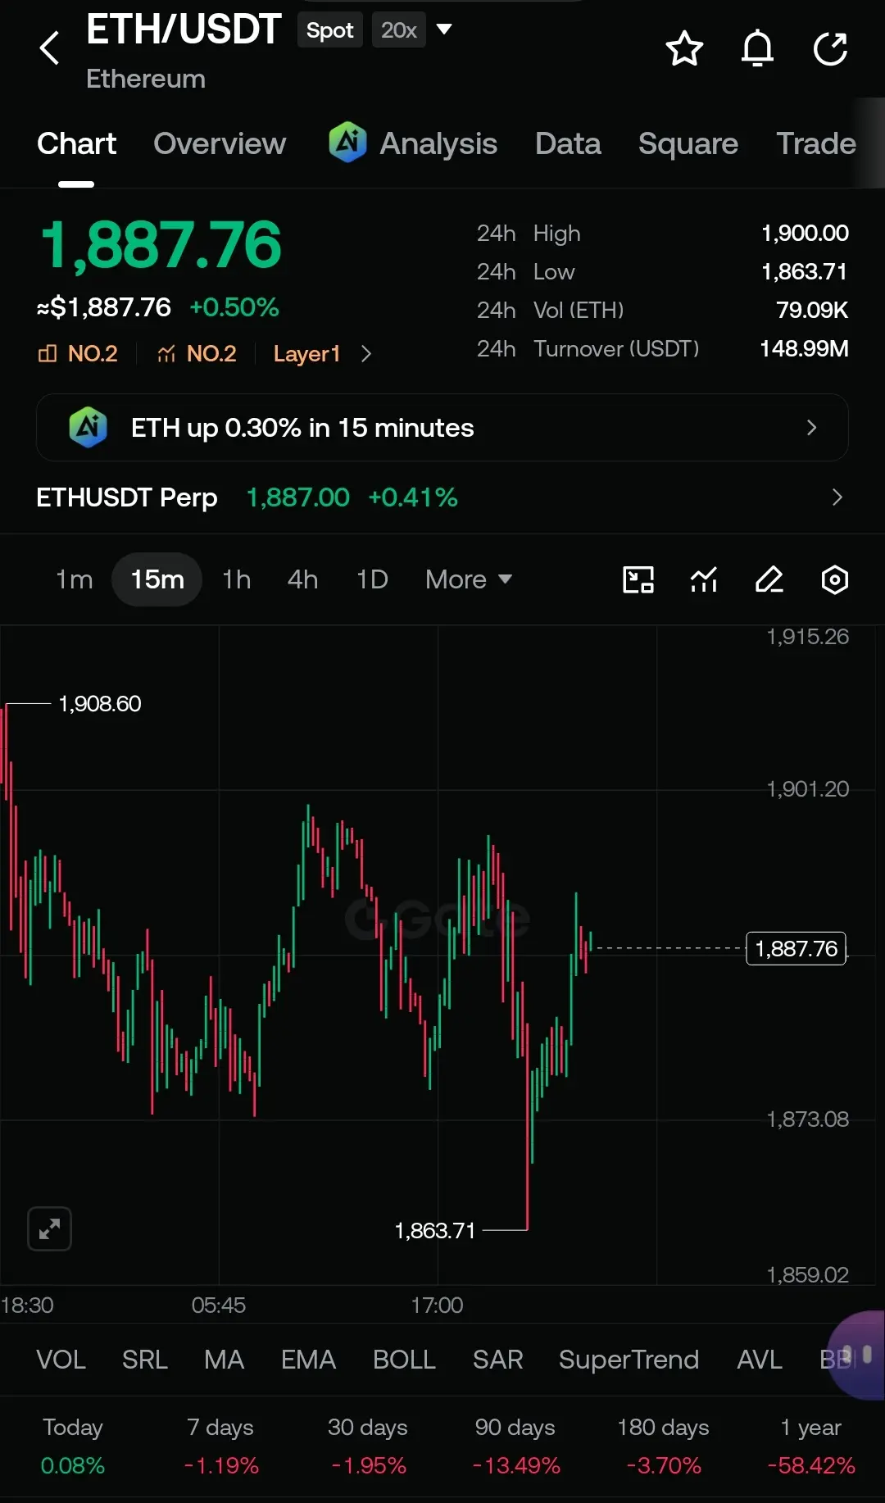Open market cap rank NO.2 tag
885x1503 pixels.
pyautogui.click(x=78, y=353)
